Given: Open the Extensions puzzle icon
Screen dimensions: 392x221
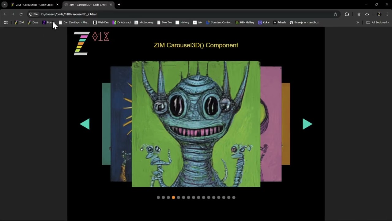Looking at the screenshot, I should point(347,14).
